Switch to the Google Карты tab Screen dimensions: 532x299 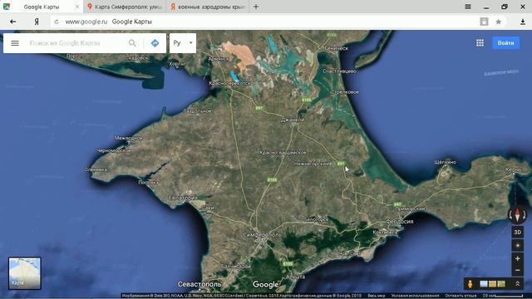tap(42, 7)
